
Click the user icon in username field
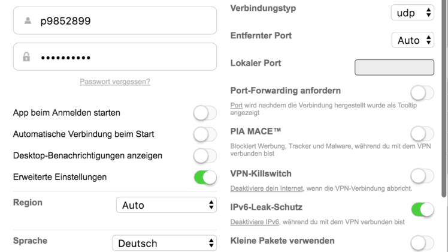tap(28, 20)
